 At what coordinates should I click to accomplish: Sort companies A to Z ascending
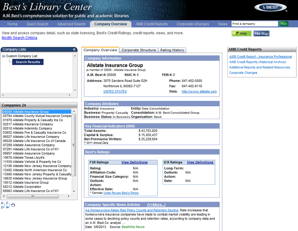point(3,205)
